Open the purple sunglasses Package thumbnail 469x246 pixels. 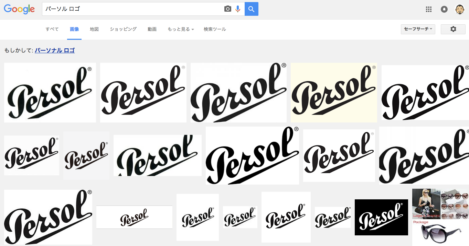(440, 233)
